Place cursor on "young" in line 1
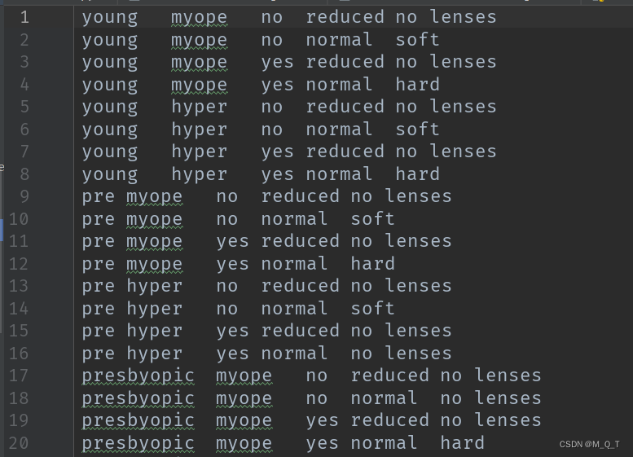 tap(109, 17)
